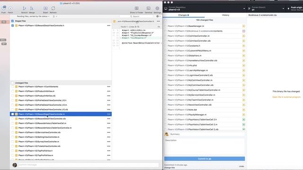Open more options for selected RewardDetailViewController.m
This screenshot has height=170, width=303.
pyautogui.click(x=109, y=114)
